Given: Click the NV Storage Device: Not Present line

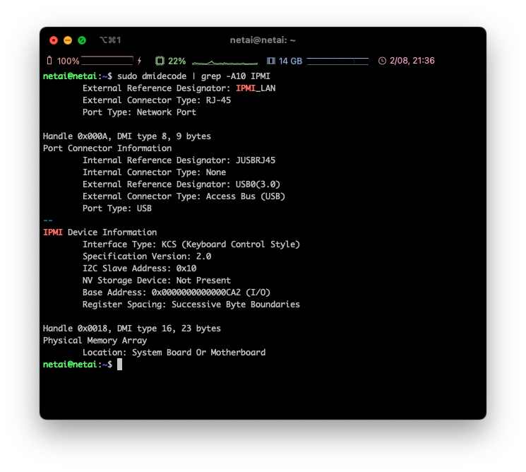Looking at the screenshot, I should [x=157, y=281].
